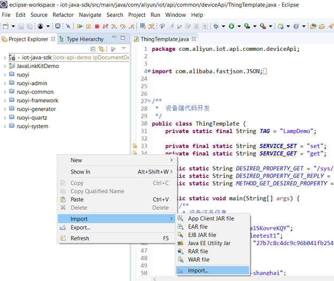
Task: Switch to the Type Hierarchy tab
Action: [85, 39]
